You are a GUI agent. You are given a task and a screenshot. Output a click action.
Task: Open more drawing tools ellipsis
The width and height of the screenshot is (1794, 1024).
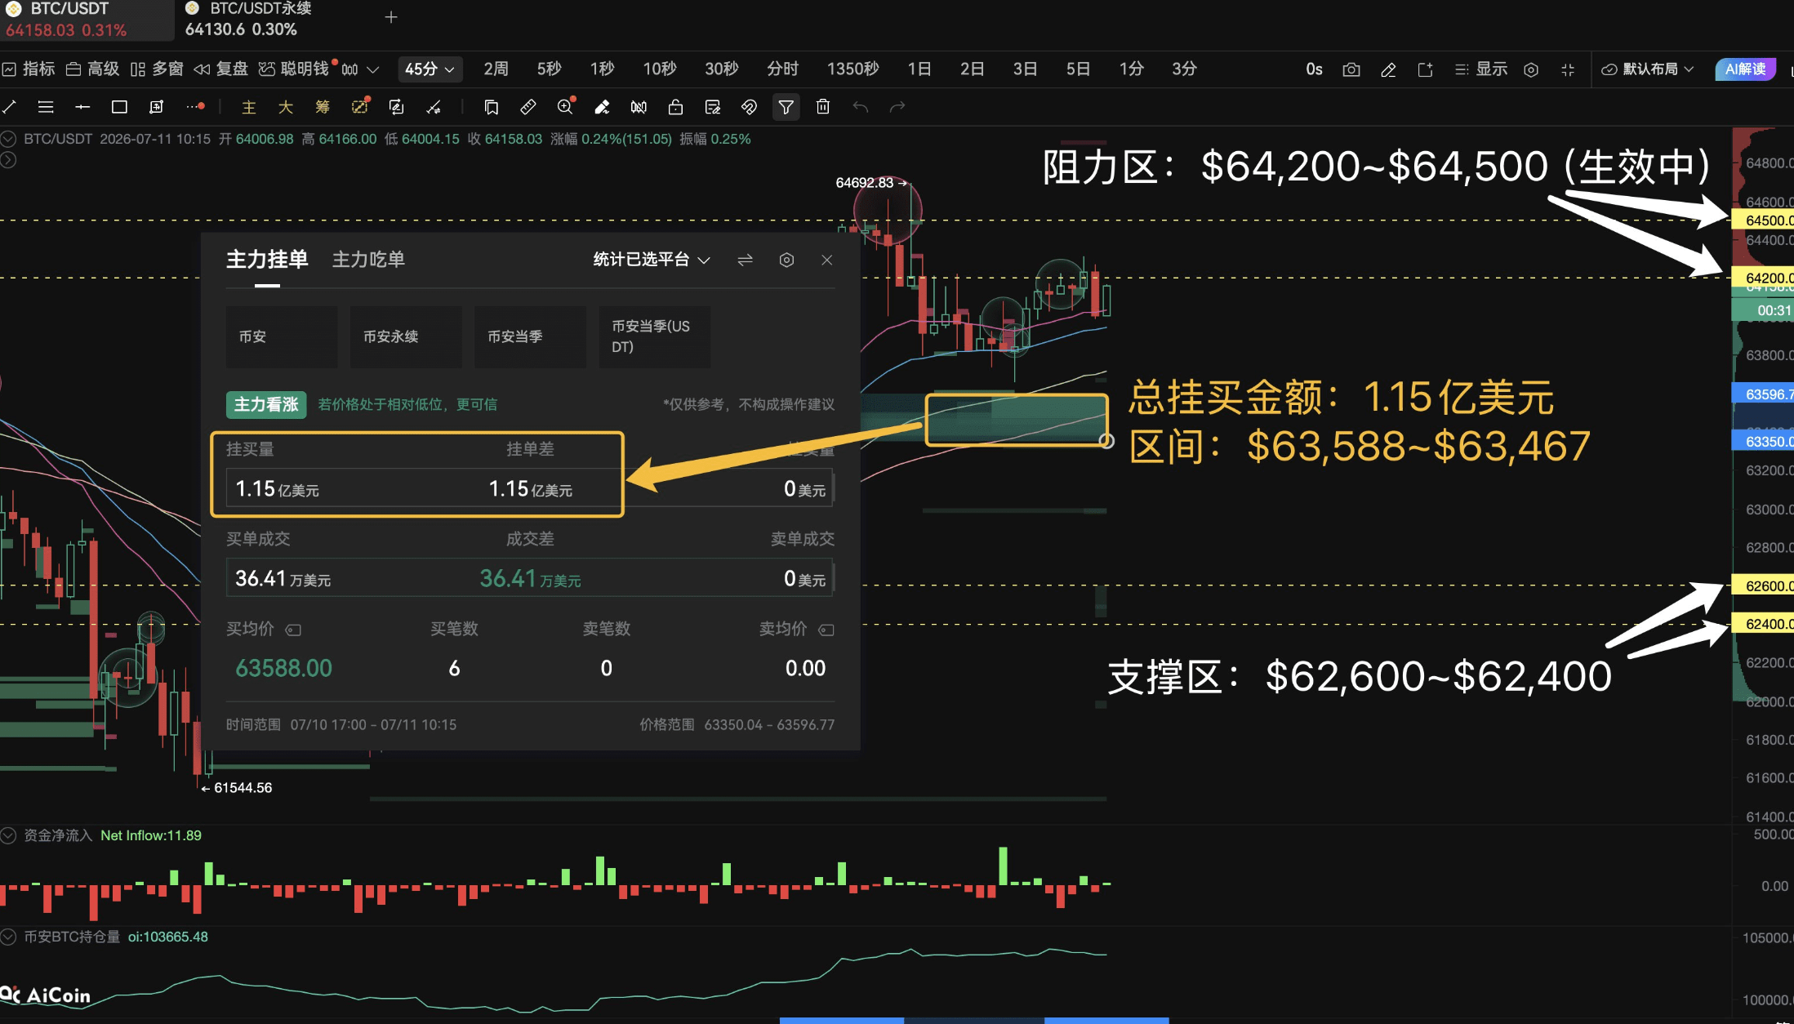[x=195, y=107]
